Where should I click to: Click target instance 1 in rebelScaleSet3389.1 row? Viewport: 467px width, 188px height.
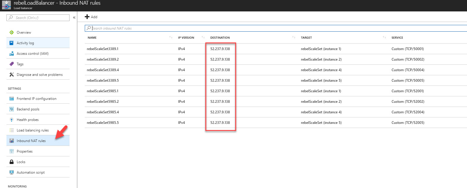click(x=321, y=49)
